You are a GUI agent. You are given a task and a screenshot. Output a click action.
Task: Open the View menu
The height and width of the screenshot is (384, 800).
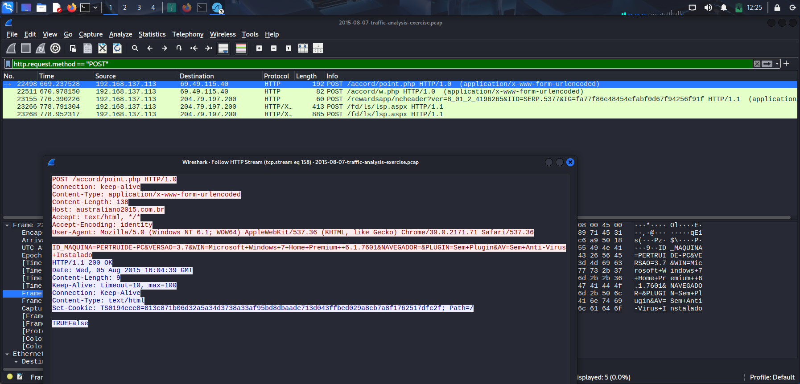pyautogui.click(x=50, y=34)
